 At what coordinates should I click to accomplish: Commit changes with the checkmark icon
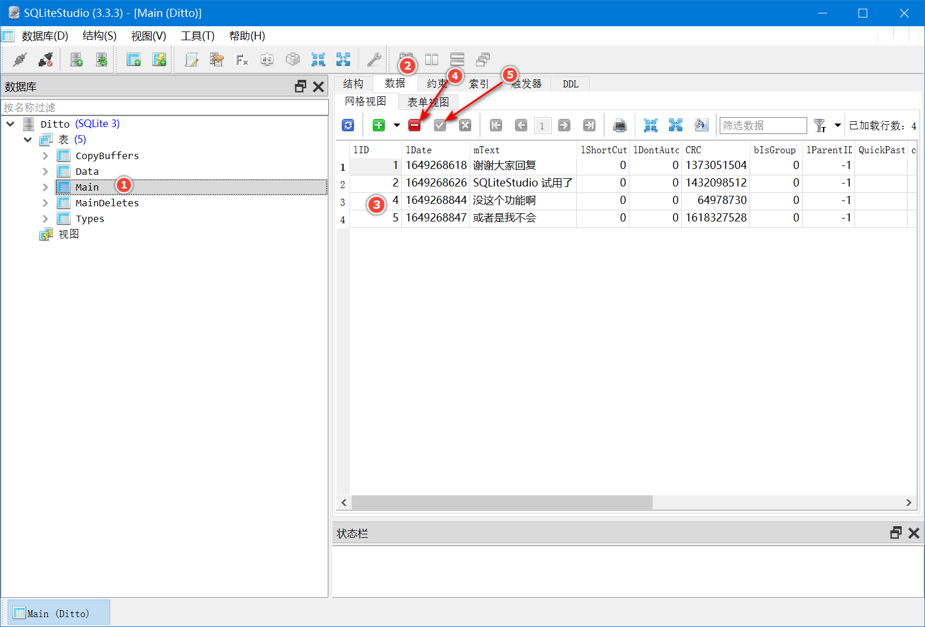(440, 125)
